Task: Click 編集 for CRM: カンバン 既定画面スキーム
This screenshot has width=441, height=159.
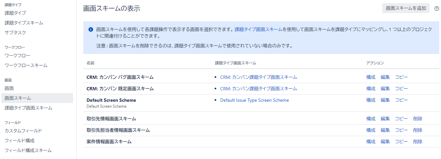Action: coord(385,89)
